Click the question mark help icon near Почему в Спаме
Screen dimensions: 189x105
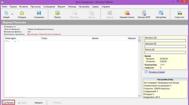tap(146, 72)
